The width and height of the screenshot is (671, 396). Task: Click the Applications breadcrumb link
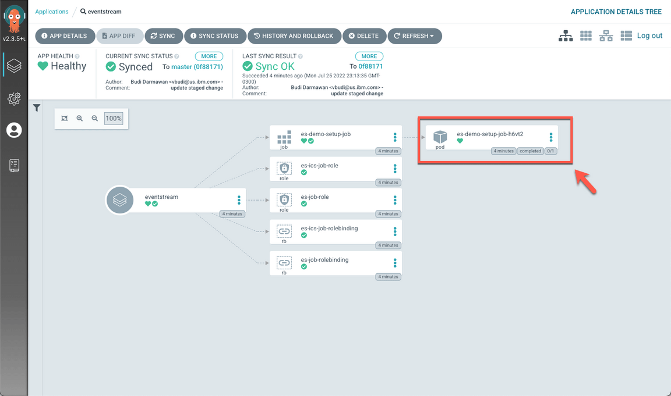point(51,12)
